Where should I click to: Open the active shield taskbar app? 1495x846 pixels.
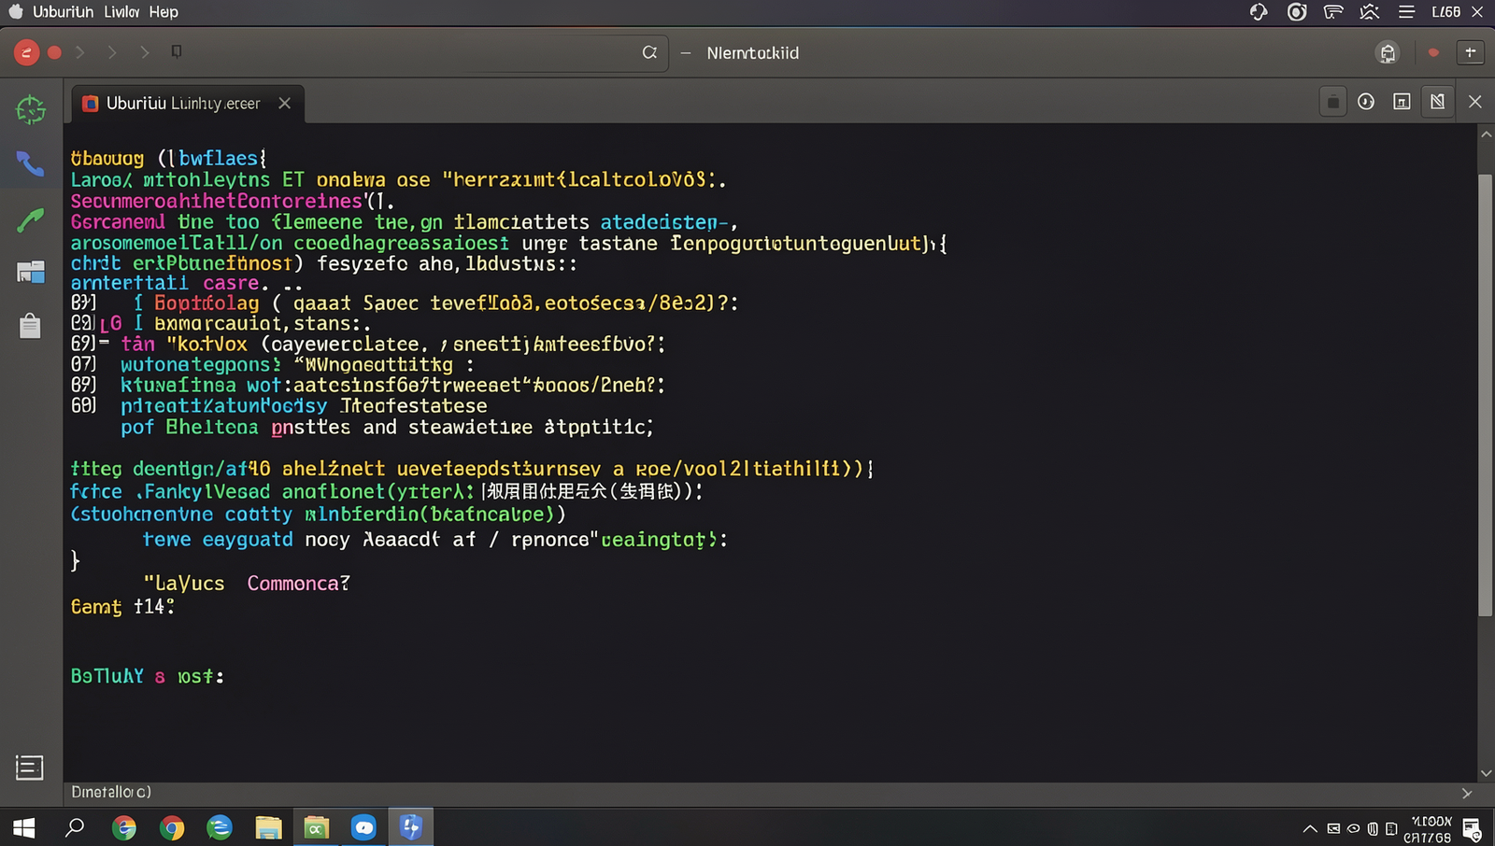(x=411, y=827)
